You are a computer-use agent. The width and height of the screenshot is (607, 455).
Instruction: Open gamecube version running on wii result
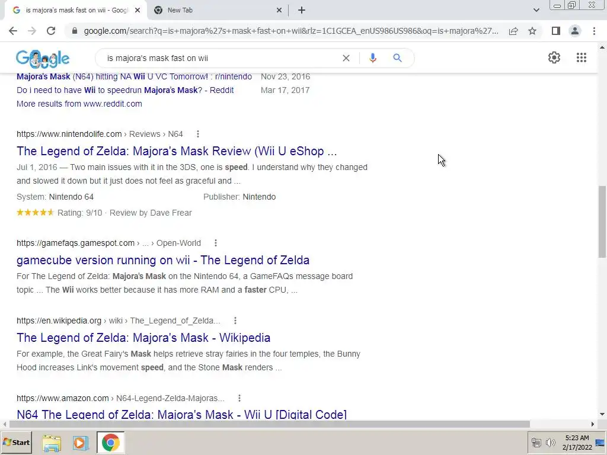[x=163, y=260]
